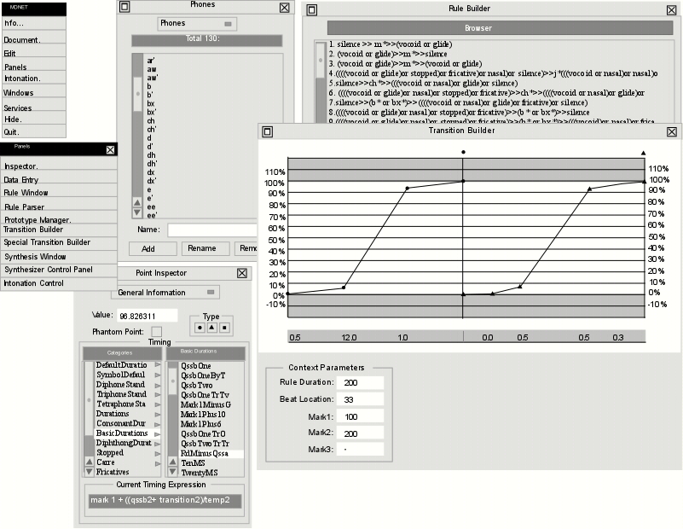Screen dimensions: 683x529
Task: Click the Phones list scrollbar knob
Action: (x=137, y=94)
